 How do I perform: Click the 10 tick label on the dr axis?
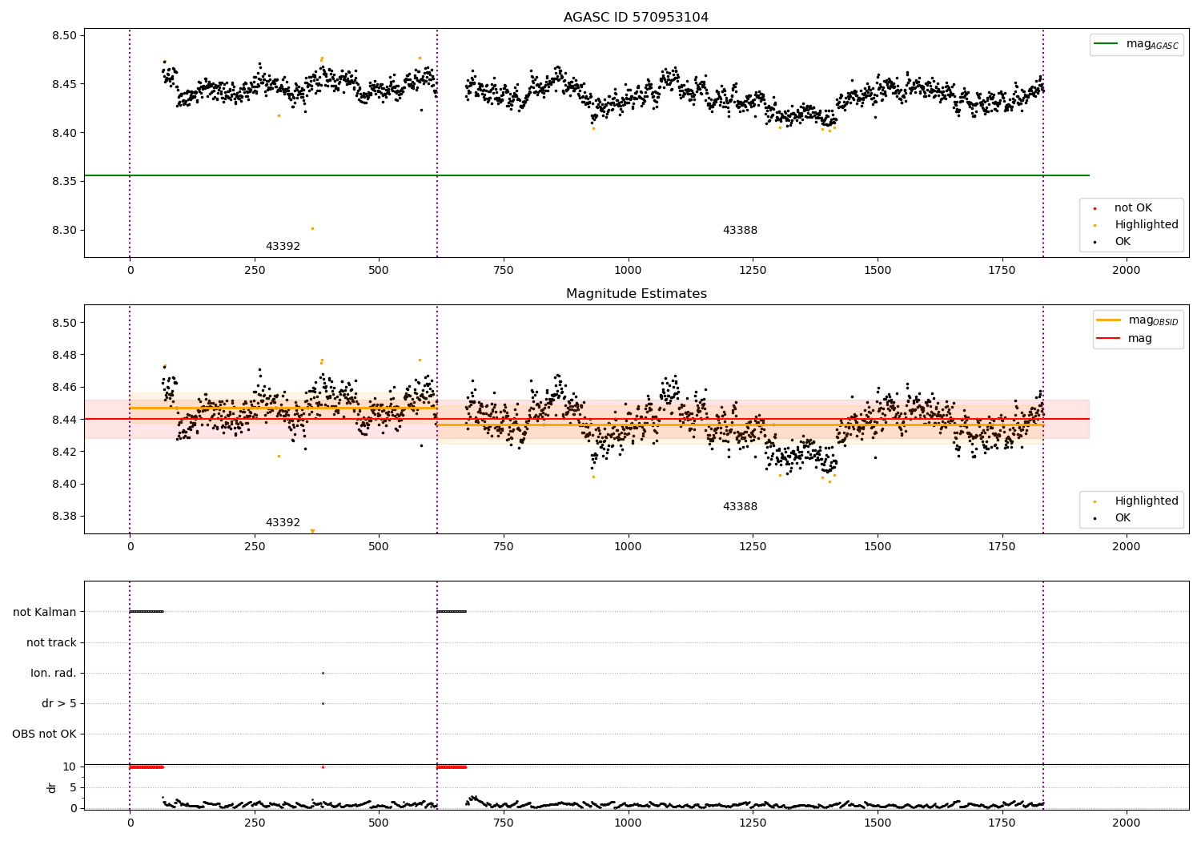(69, 767)
